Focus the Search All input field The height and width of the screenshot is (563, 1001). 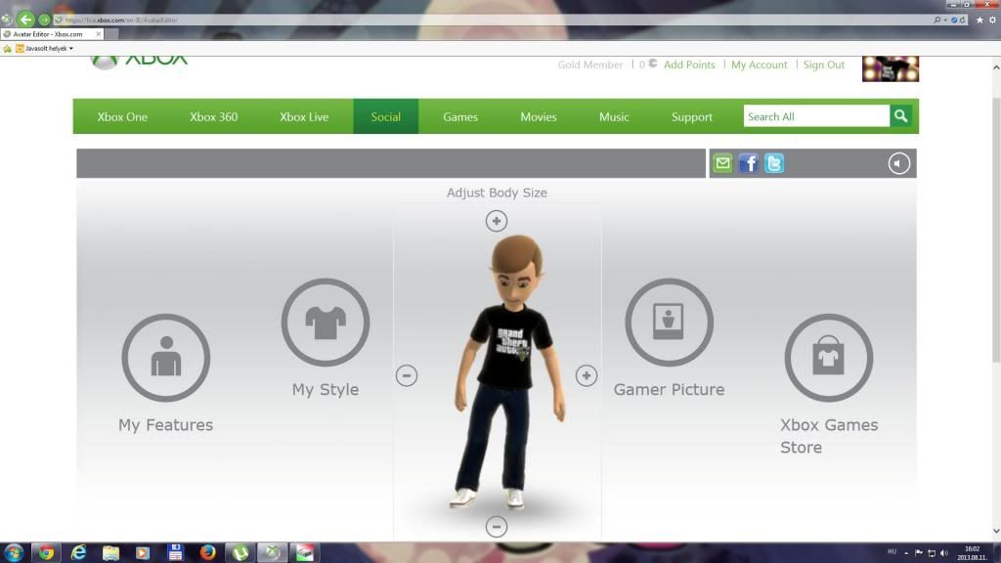pyautogui.click(x=816, y=116)
